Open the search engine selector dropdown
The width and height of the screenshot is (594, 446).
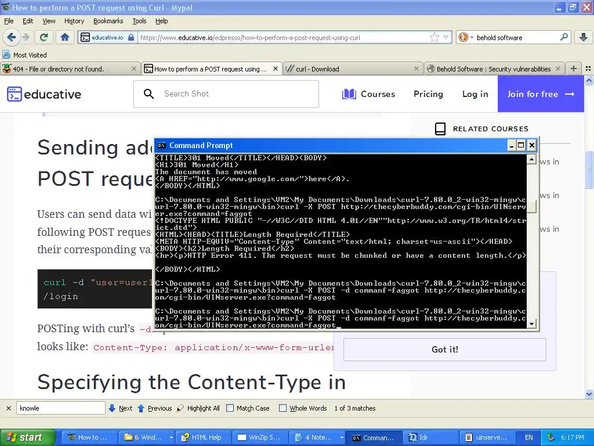(x=466, y=37)
